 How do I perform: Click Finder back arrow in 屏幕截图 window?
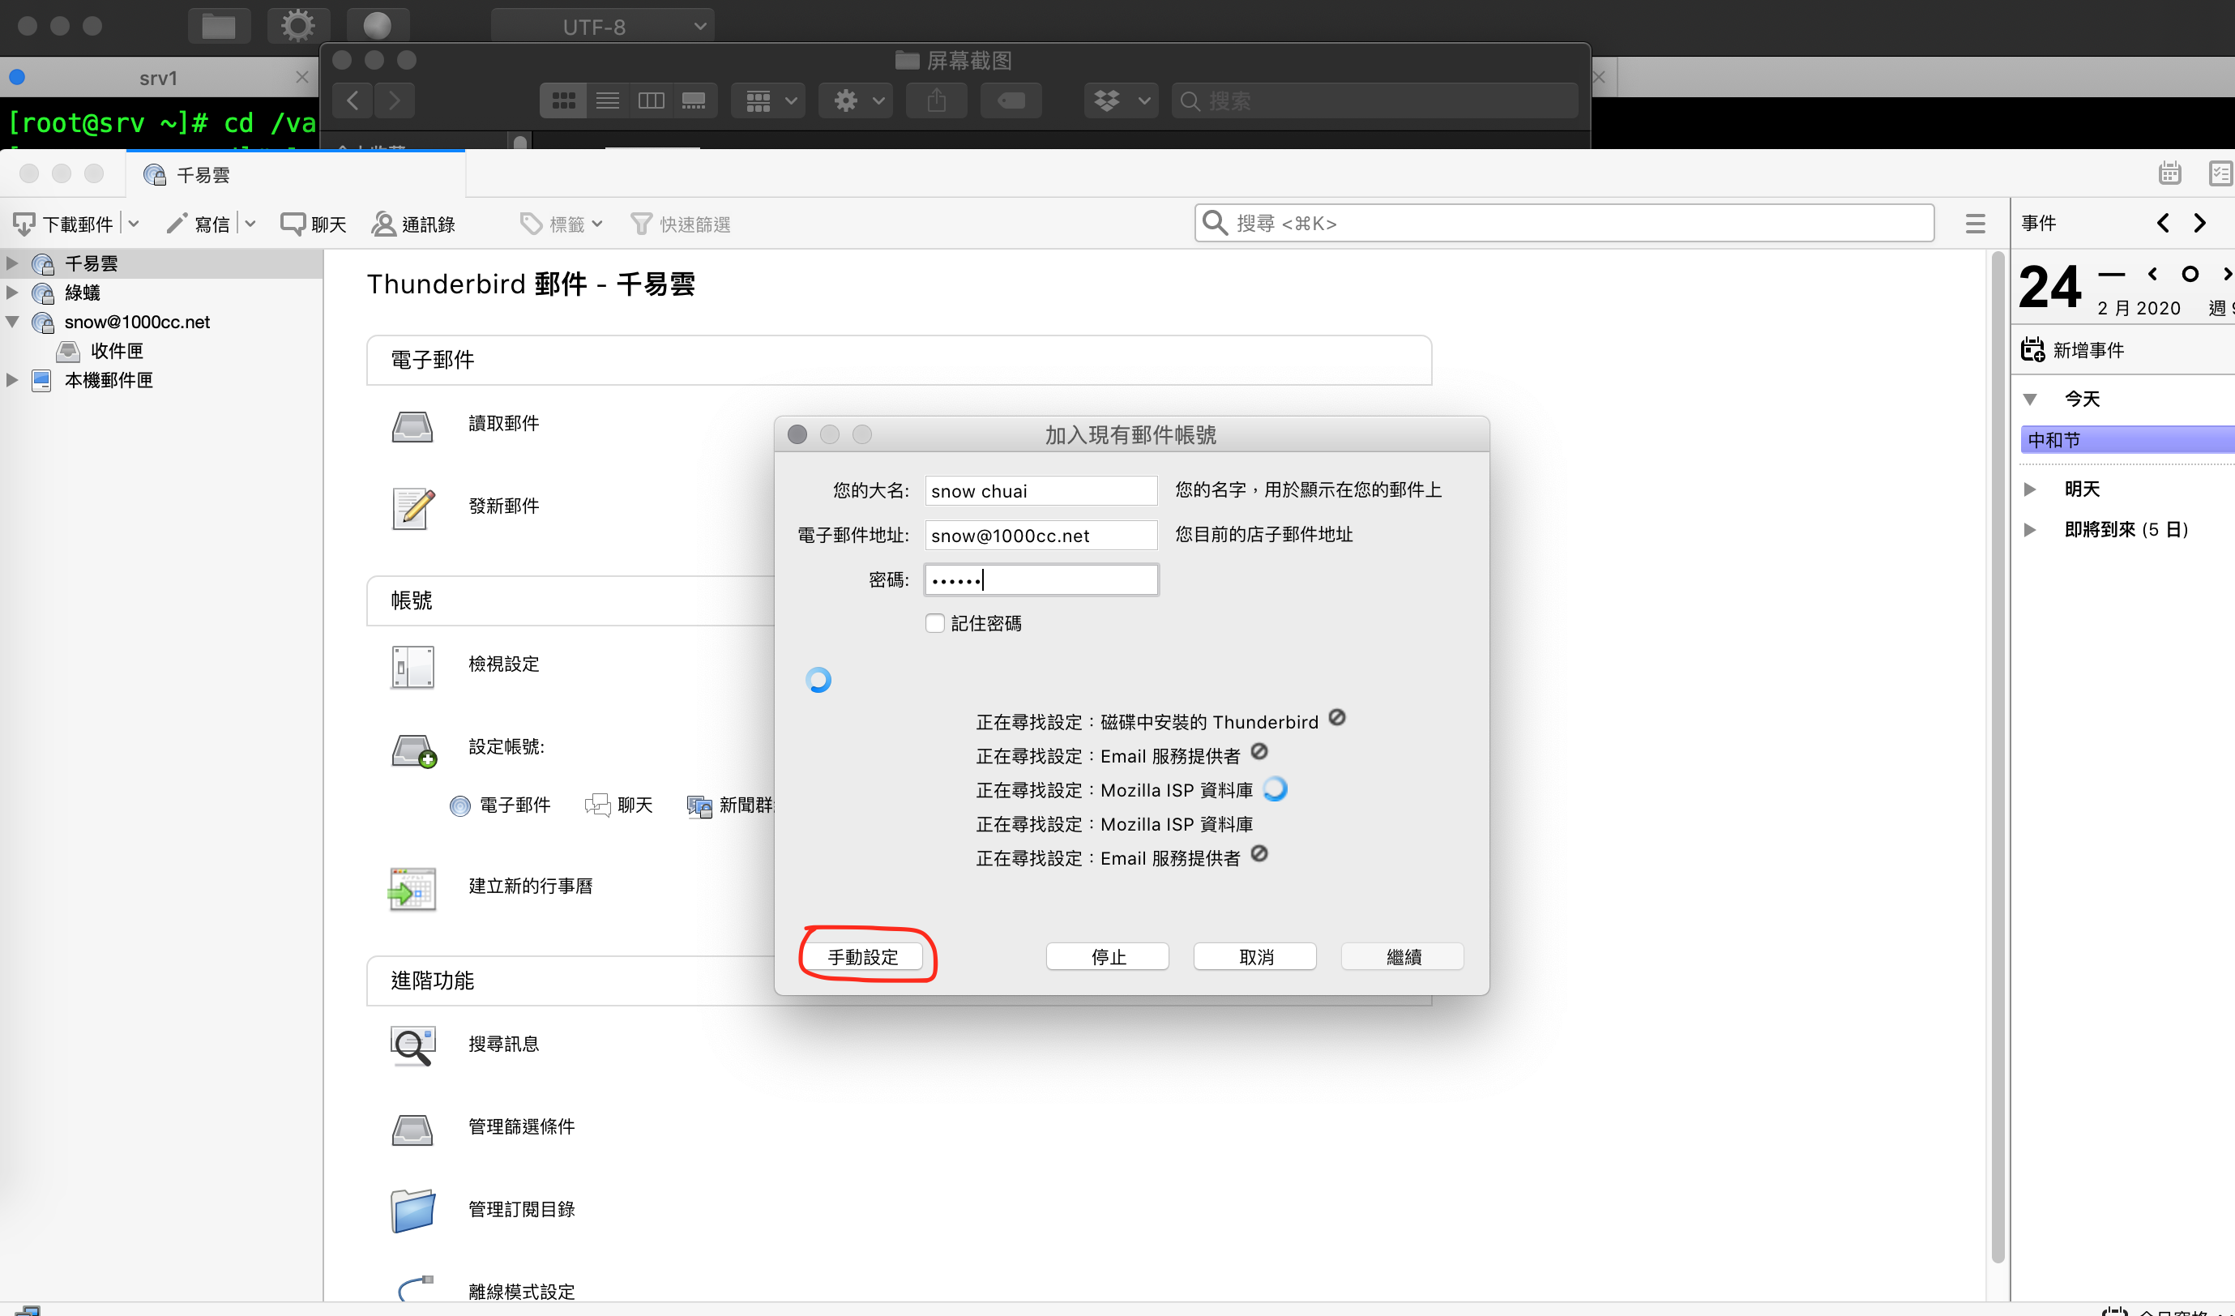click(x=353, y=100)
